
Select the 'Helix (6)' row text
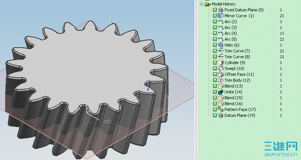point(232,45)
